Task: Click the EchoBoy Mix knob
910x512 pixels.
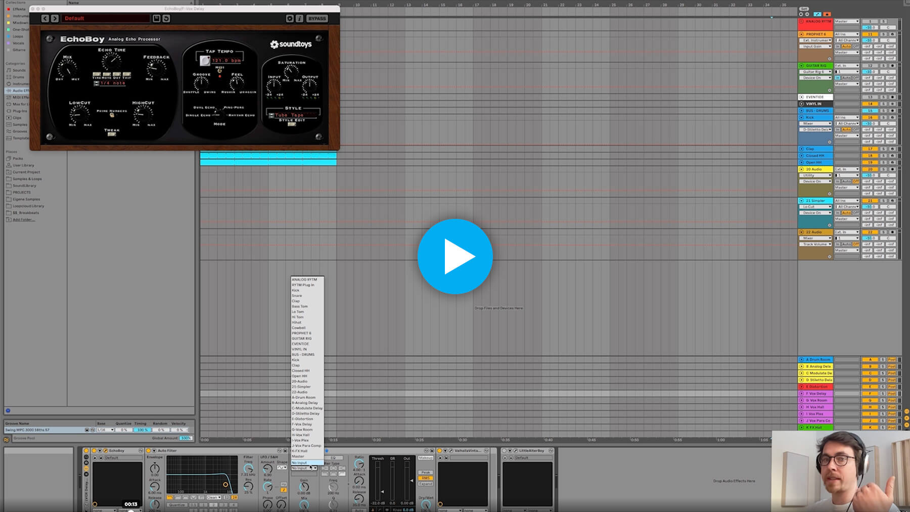Action: pyautogui.click(x=67, y=68)
